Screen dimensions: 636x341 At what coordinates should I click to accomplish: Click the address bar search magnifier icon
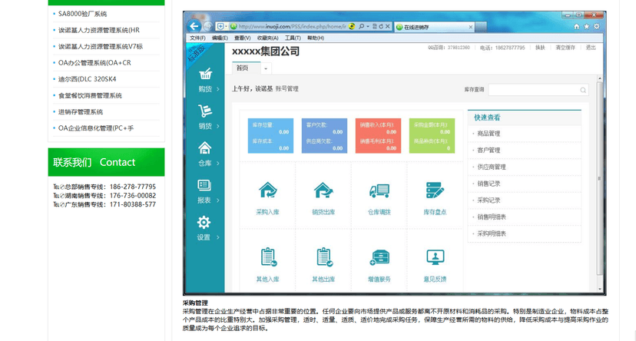(362, 26)
